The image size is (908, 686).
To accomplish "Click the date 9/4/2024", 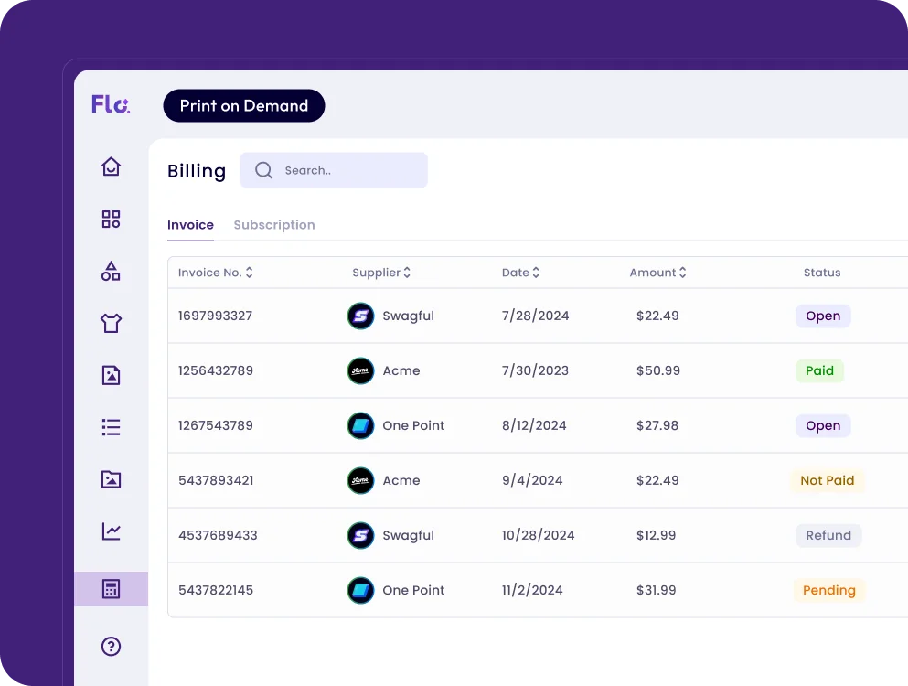I will click(x=532, y=480).
